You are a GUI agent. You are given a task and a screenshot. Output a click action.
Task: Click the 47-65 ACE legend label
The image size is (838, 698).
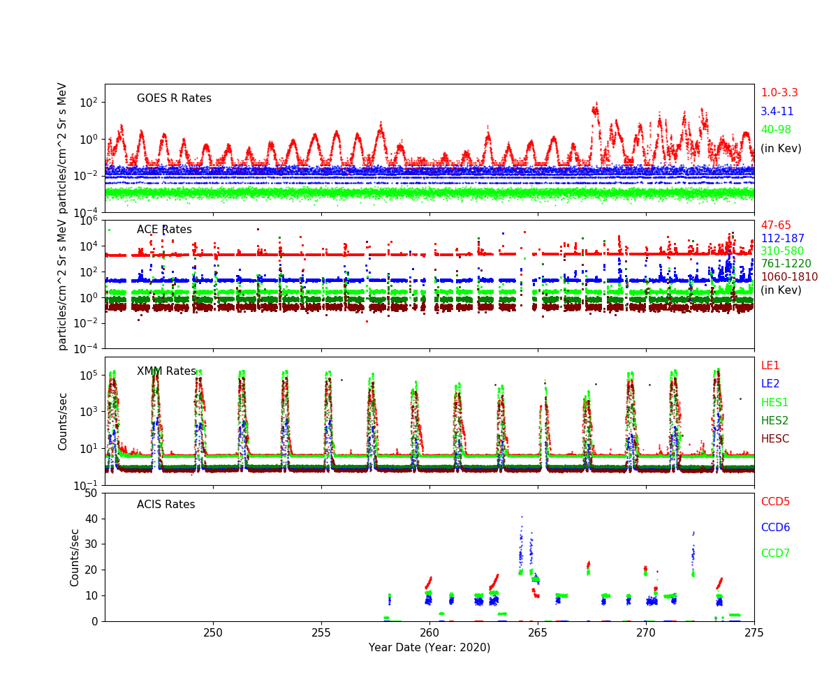(x=776, y=225)
